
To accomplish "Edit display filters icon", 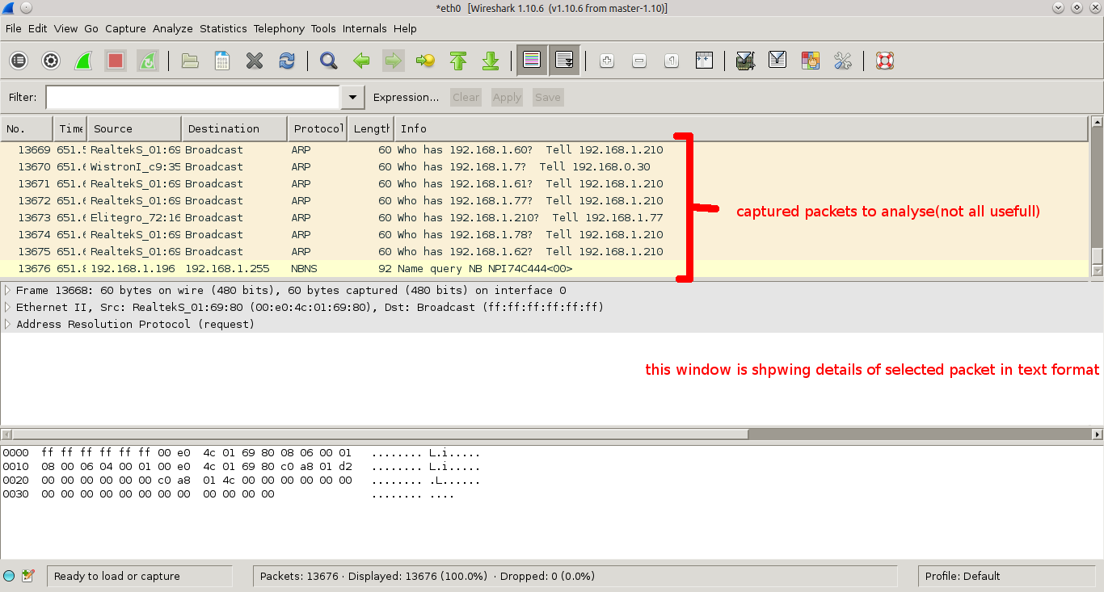I will pyautogui.click(x=777, y=61).
